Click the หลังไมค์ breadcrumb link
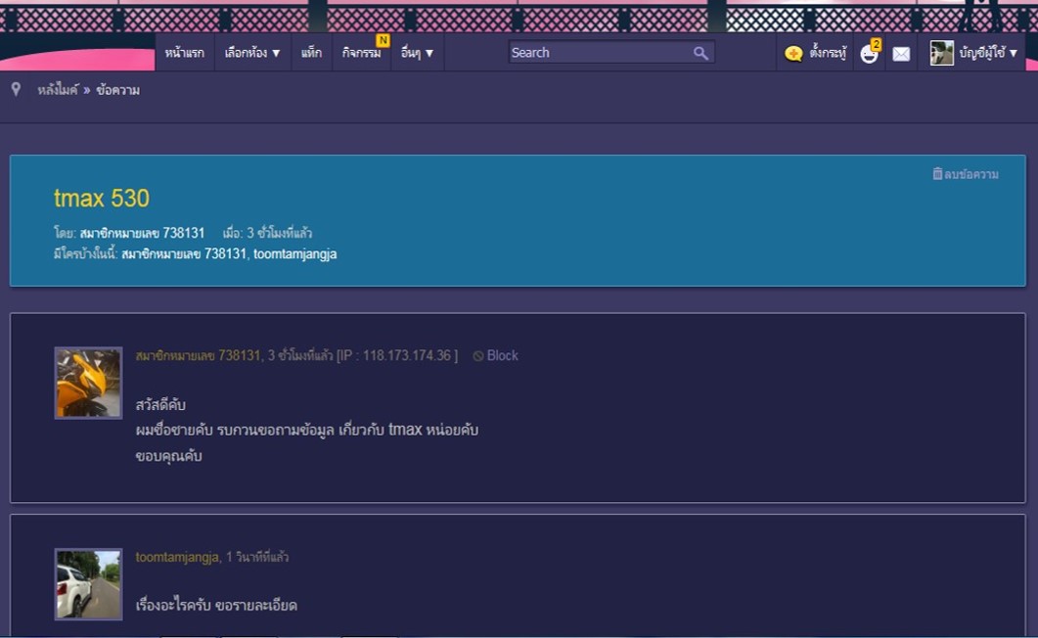This screenshot has width=1038, height=638. (x=58, y=90)
